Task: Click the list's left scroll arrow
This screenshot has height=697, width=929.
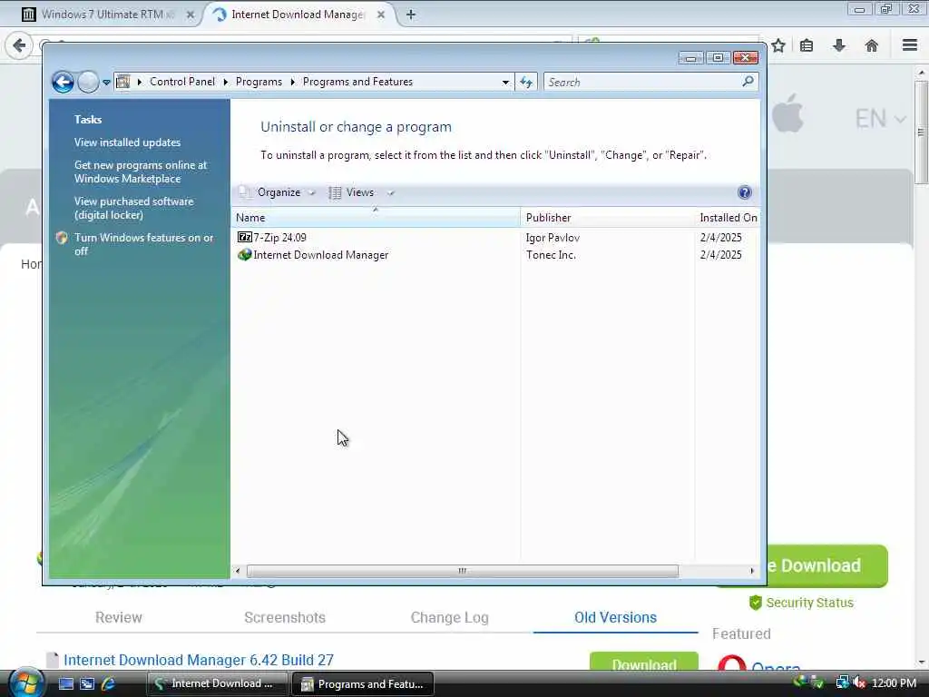Action: click(x=238, y=571)
